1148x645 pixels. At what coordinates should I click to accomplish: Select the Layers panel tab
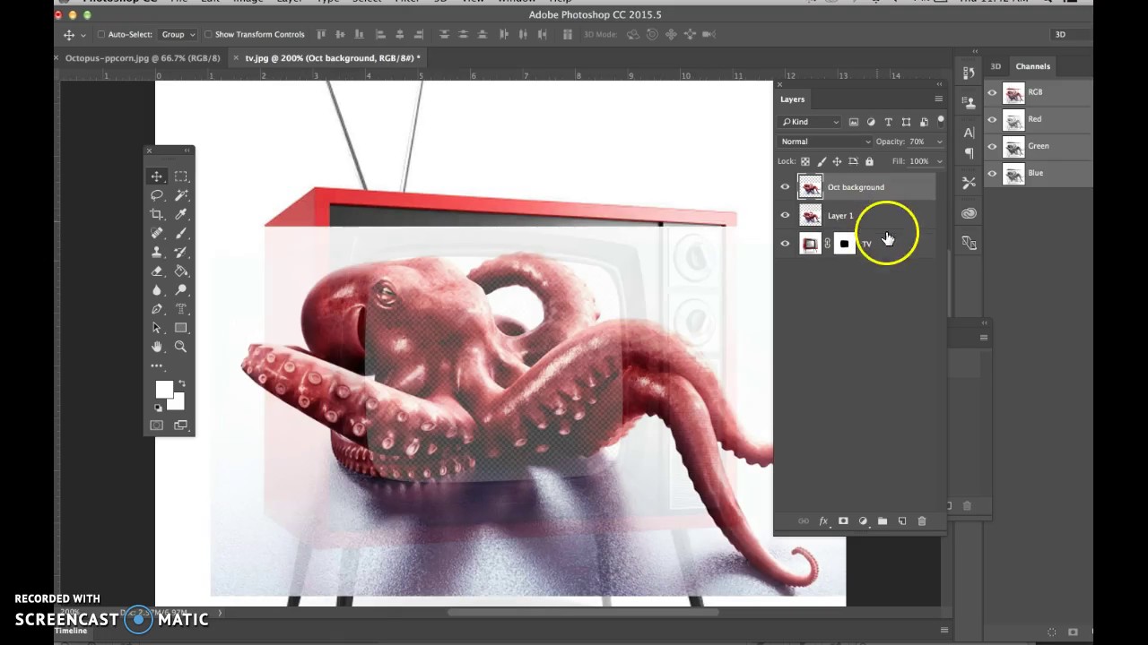pyautogui.click(x=792, y=99)
